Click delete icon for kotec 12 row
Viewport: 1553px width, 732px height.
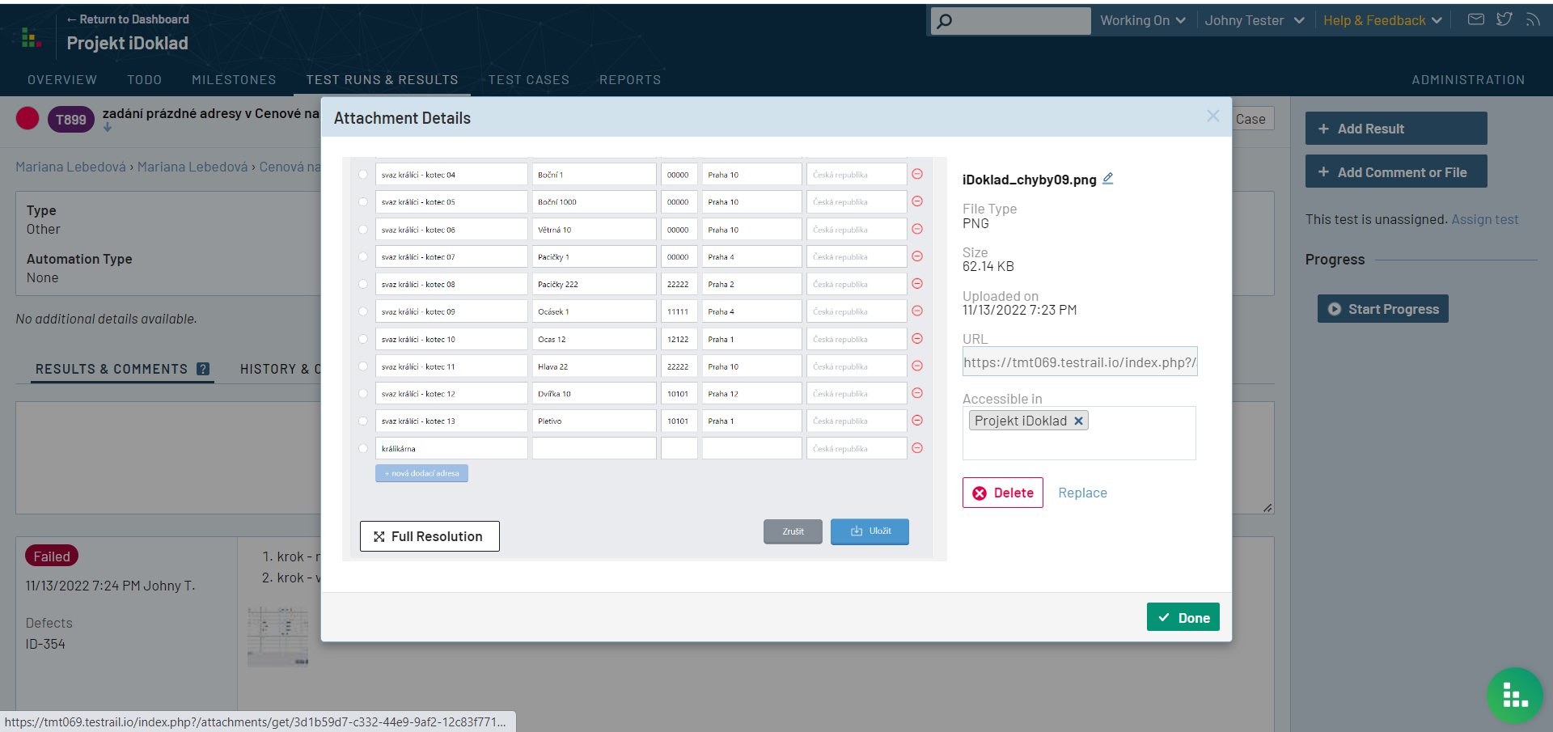point(917,393)
